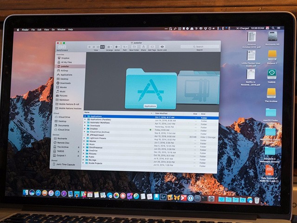297x223 pixels.
Task: Switch to Cover Flow view mode
Action: 103,47
